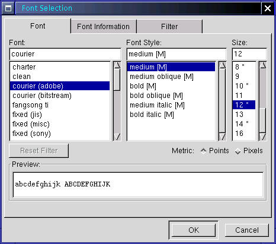The image size is (276, 244).
Task: Click size list scroll up arrow
Action: [263, 65]
